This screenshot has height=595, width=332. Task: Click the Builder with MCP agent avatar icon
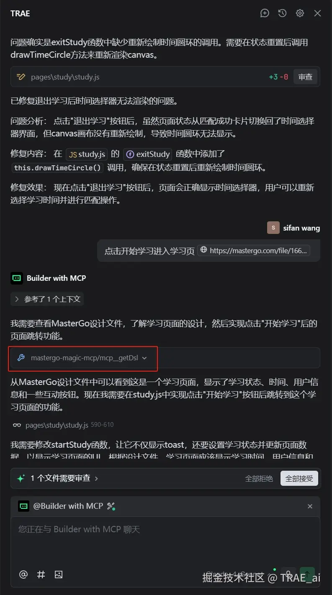(x=17, y=278)
